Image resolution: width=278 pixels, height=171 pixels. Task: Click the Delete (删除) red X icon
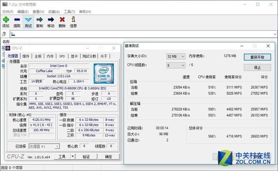tap(62, 19)
